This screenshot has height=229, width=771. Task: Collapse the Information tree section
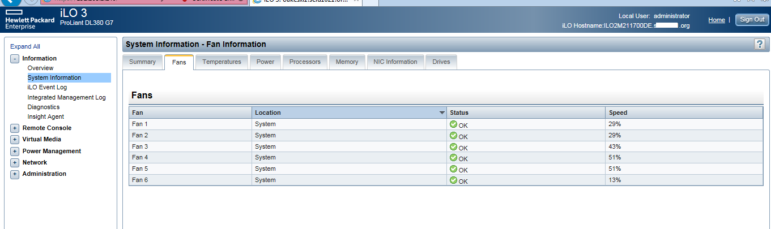(15, 59)
